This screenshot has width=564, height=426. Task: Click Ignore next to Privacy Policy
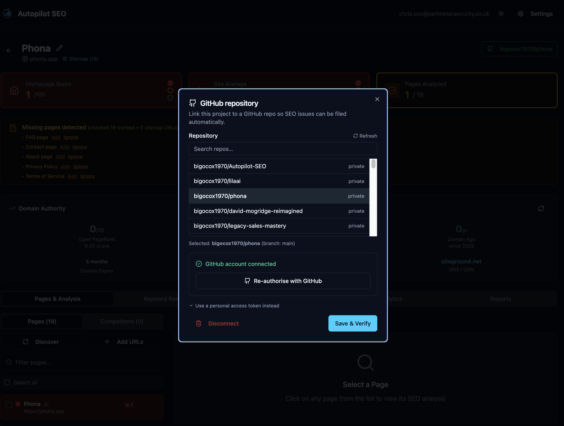click(x=81, y=167)
